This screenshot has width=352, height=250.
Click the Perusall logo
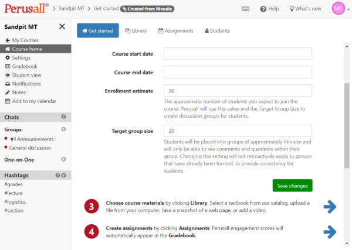(x=26, y=8)
